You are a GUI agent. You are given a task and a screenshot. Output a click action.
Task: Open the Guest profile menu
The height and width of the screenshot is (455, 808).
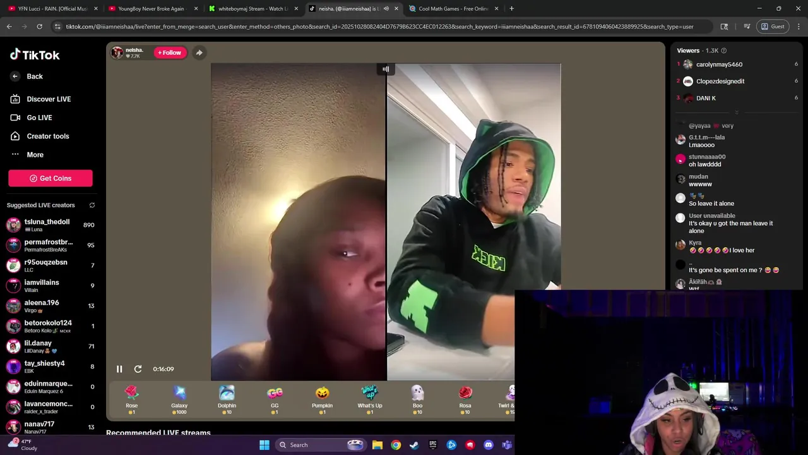pos(772,27)
